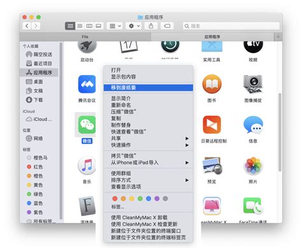Open 文稿 in sidebar
Viewport: 302px width, 249px height.
[39, 91]
